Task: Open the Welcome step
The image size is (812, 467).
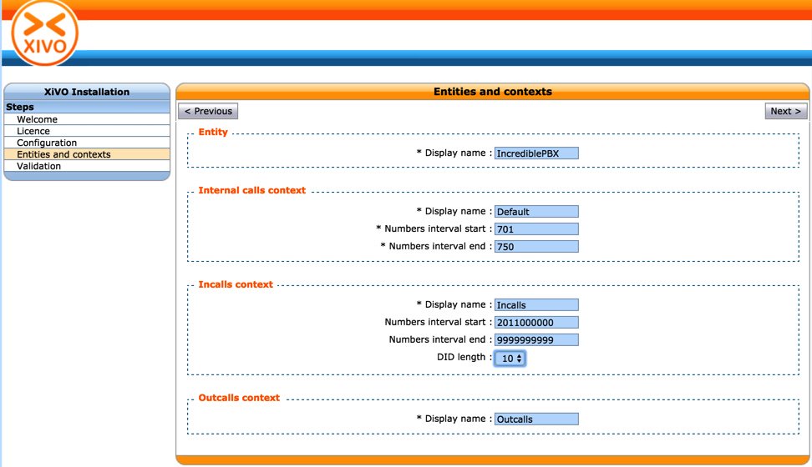Action: (87, 119)
